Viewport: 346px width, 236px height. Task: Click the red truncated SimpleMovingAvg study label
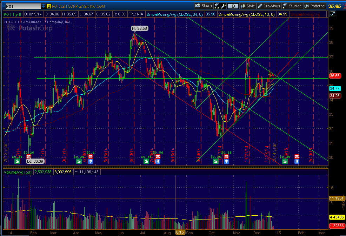(x=308, y=14)
